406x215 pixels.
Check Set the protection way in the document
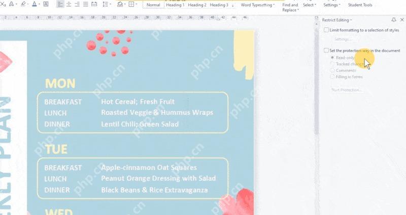326,50
